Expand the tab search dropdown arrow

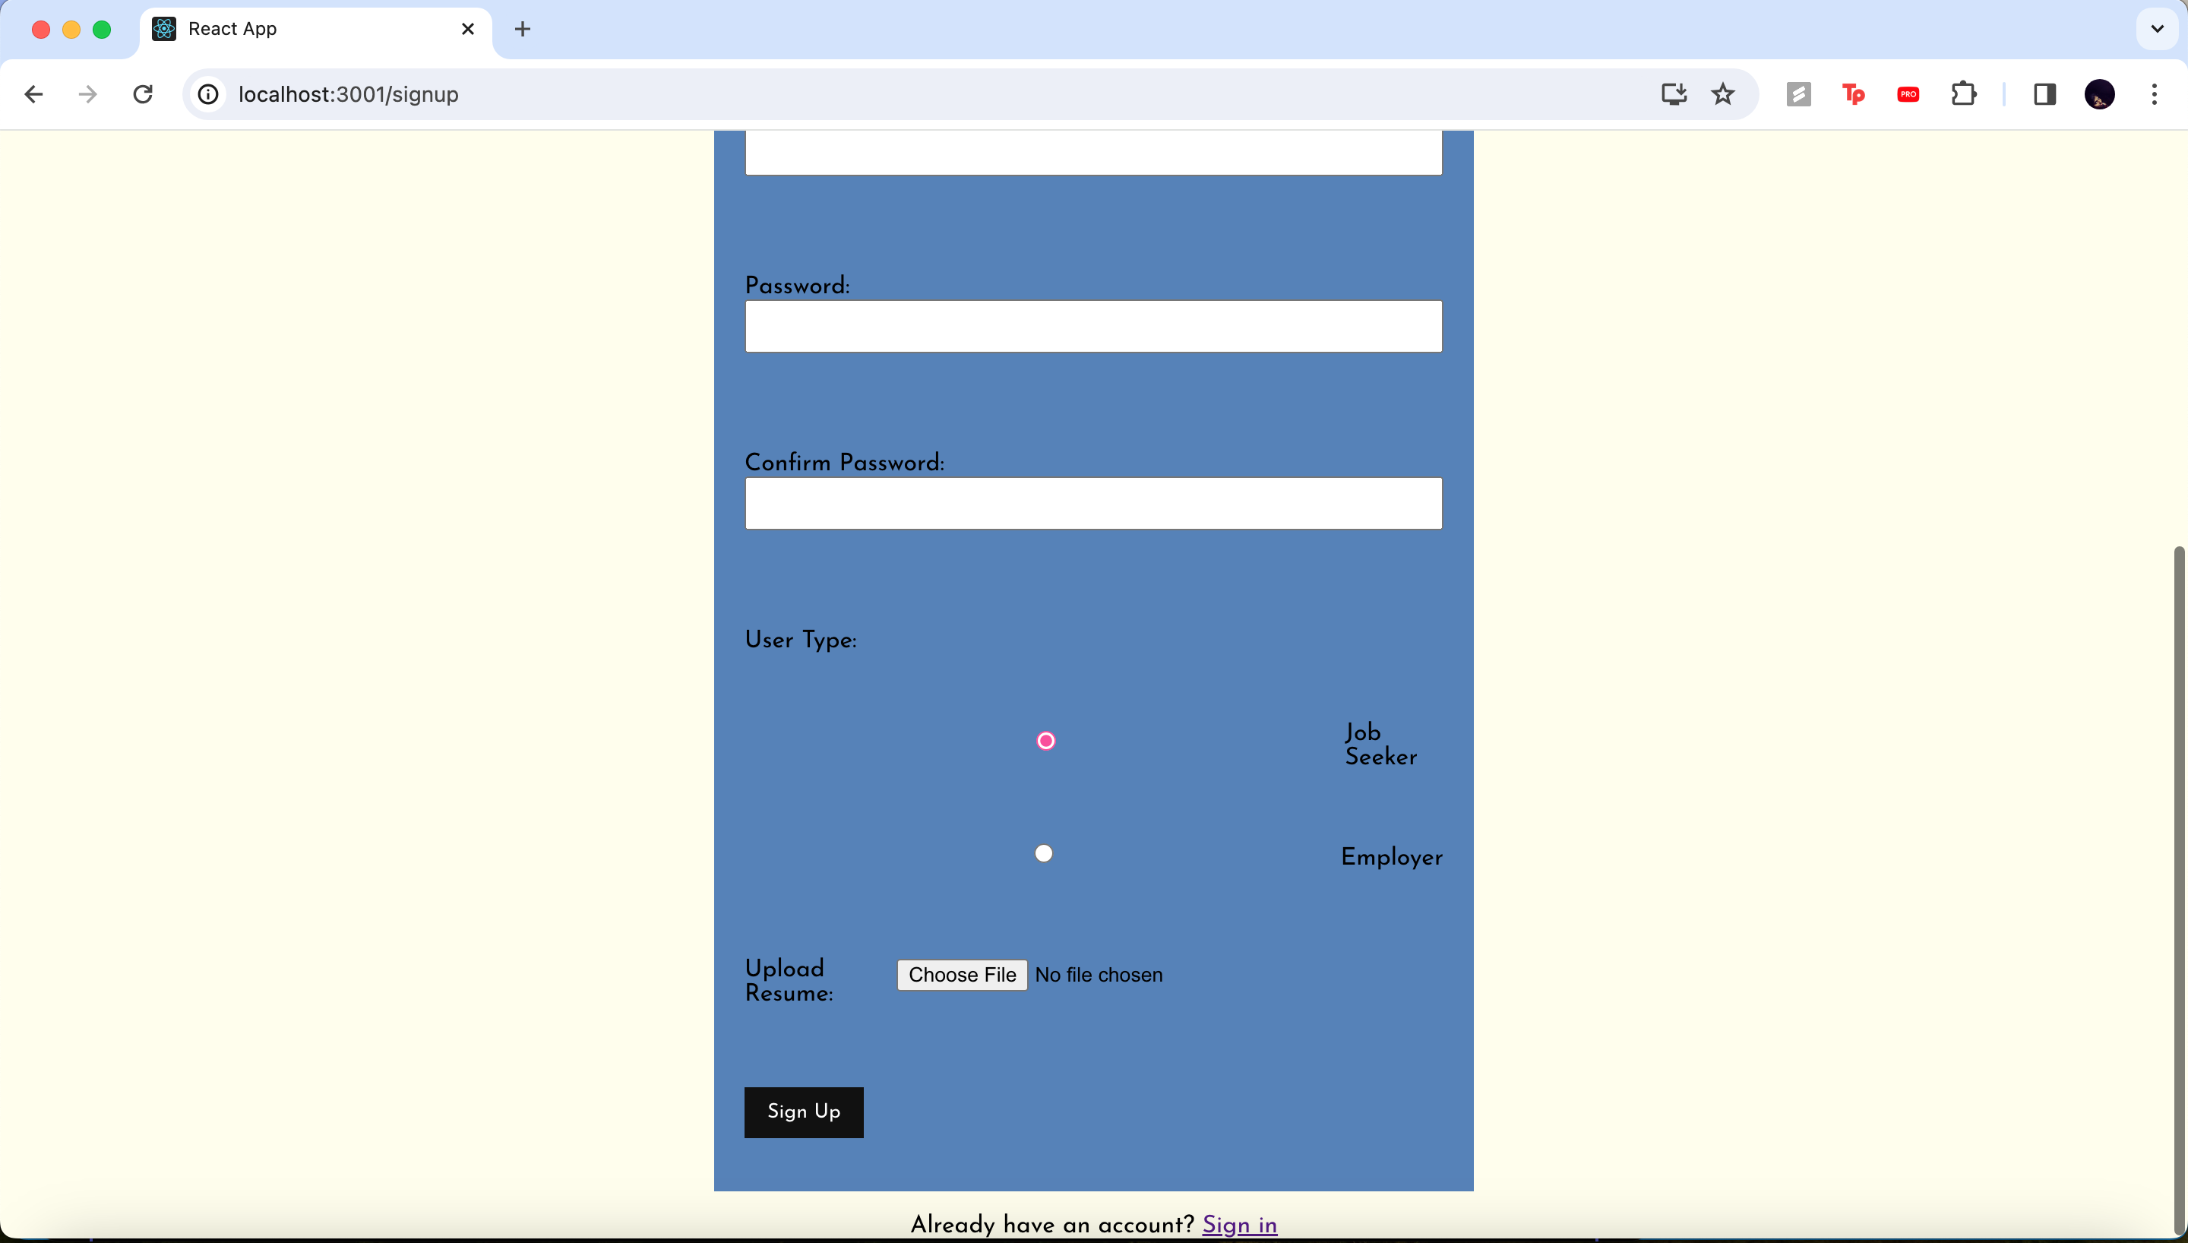pyautogui.click(x=2156, y=29)
